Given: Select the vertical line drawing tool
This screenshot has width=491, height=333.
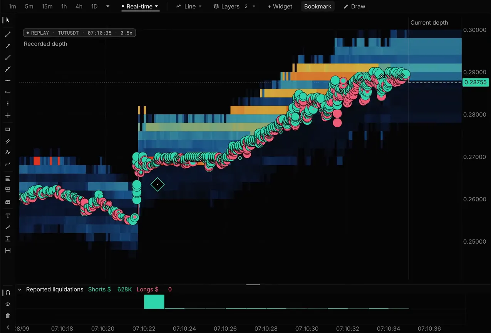Looking at the screenshot, I should pyautogui.click(x=8, y=104).
